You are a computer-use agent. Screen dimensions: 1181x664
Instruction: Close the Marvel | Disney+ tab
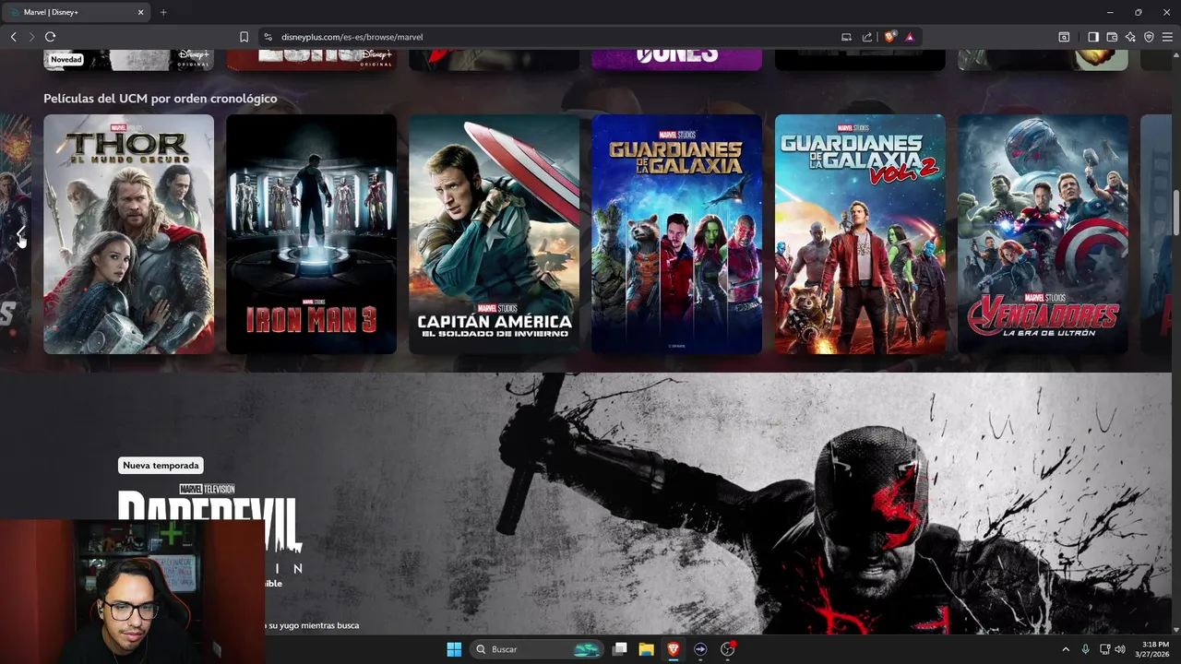coord(141,12)
